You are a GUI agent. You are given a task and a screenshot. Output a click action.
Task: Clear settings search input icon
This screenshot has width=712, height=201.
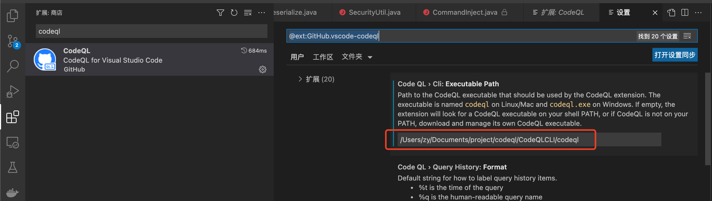point(687,36)
